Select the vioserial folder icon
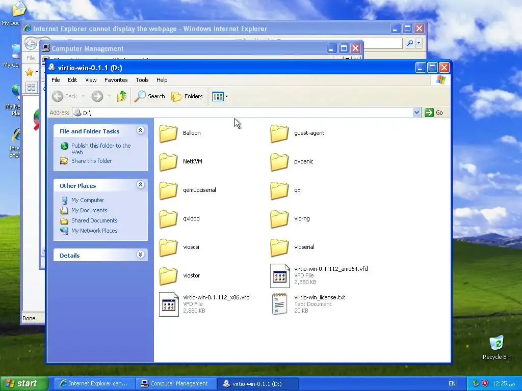This screenshot has height=391, width=522. [x=279, y=247]
